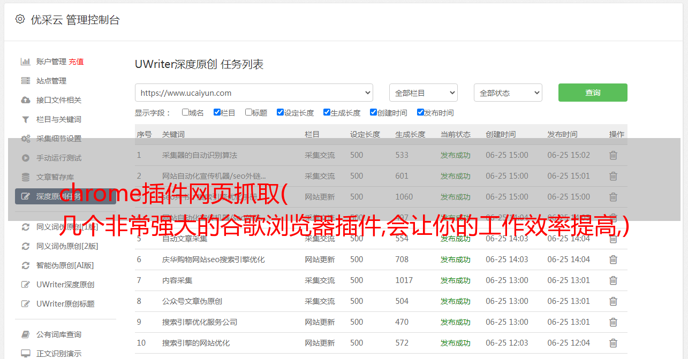Click keyword 庆华购物网站seo搜索引擎优化
Viewport: 688px width, 359px height.
(x=214, y=259)
